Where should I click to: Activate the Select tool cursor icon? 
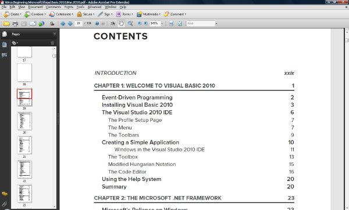pos(113,24)
